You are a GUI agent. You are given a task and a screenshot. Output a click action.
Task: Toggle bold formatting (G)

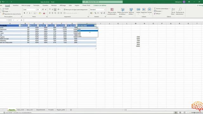pyautogui.click(x=24, y=13)
